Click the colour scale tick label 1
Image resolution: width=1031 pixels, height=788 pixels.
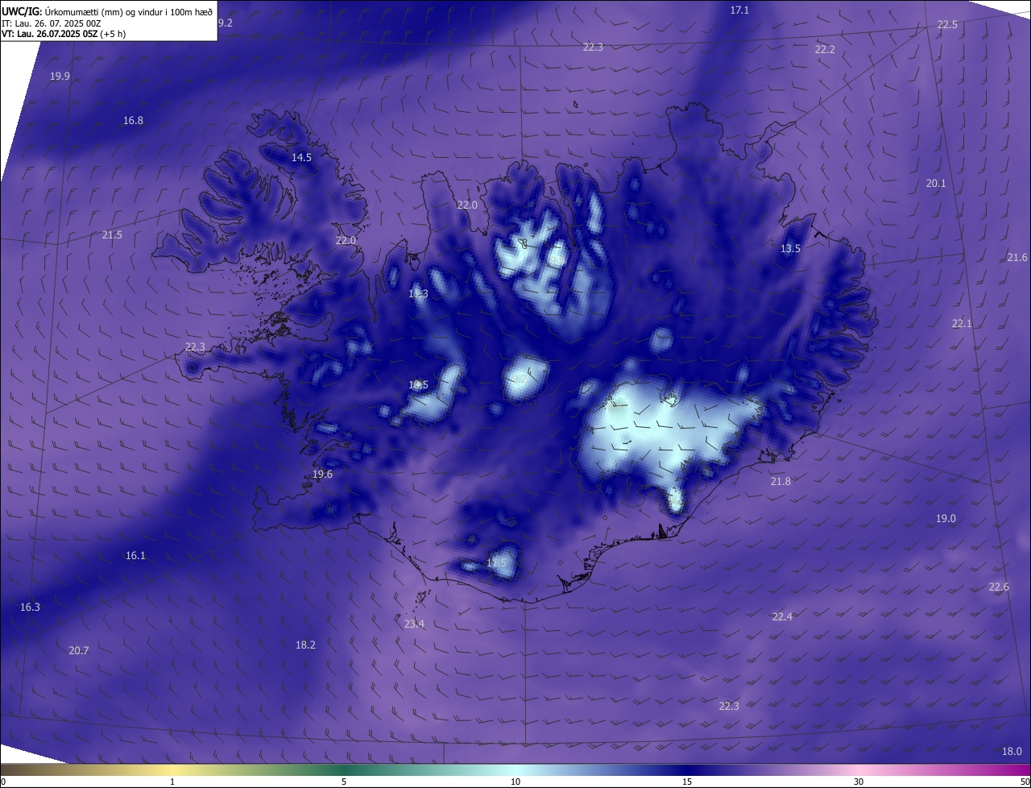click(x=172, y=782)
